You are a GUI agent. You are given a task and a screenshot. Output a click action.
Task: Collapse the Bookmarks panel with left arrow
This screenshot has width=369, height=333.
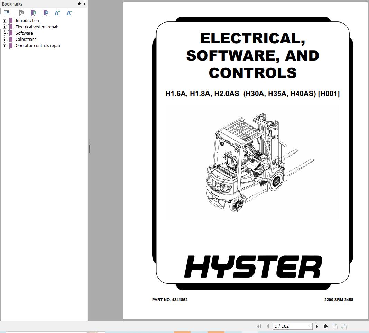[84, 4]
